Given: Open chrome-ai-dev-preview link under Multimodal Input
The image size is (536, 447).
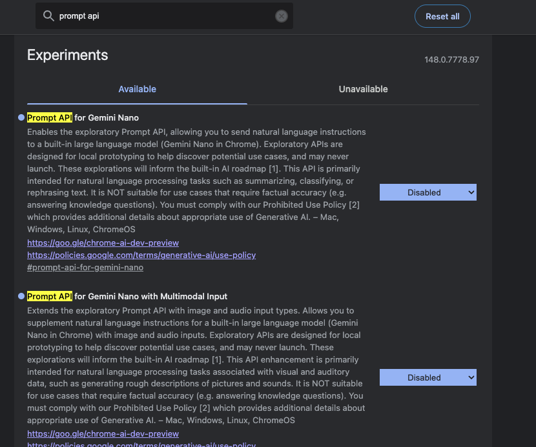Looking at the screenshot, I should click(x=103, y=433).
